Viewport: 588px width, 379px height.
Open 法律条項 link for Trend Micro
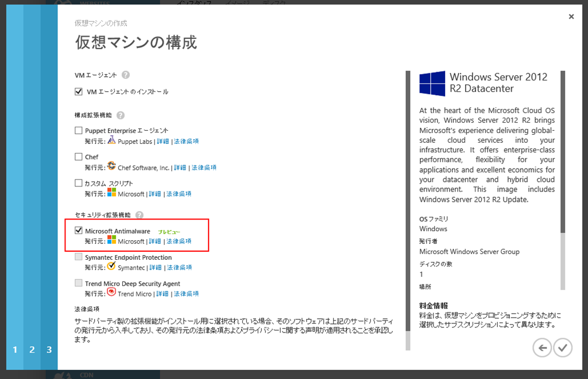coord(187,294)
